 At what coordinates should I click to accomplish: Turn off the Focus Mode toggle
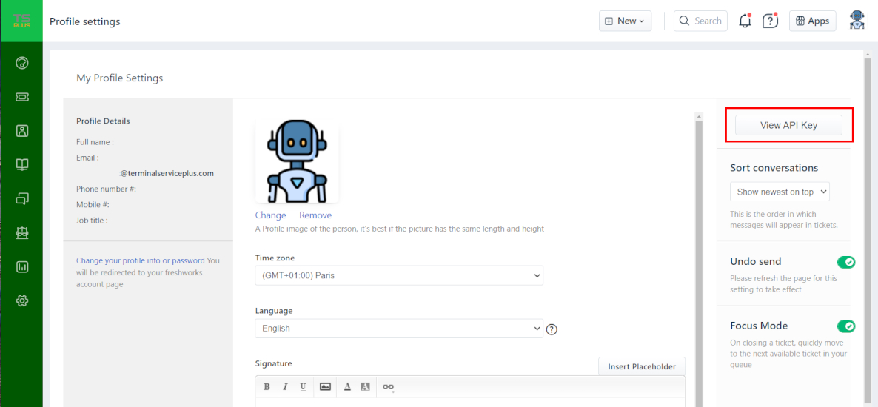(x=845, y=326)
